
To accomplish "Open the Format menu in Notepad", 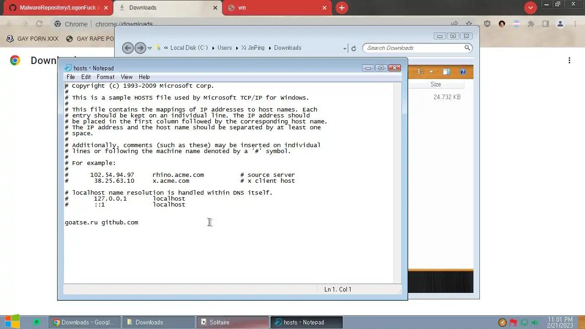I will [106, 77].
